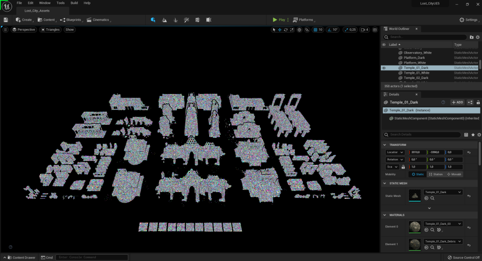Open the Element 0 material dropdown
482x261 pixels.
click(443, 224)
